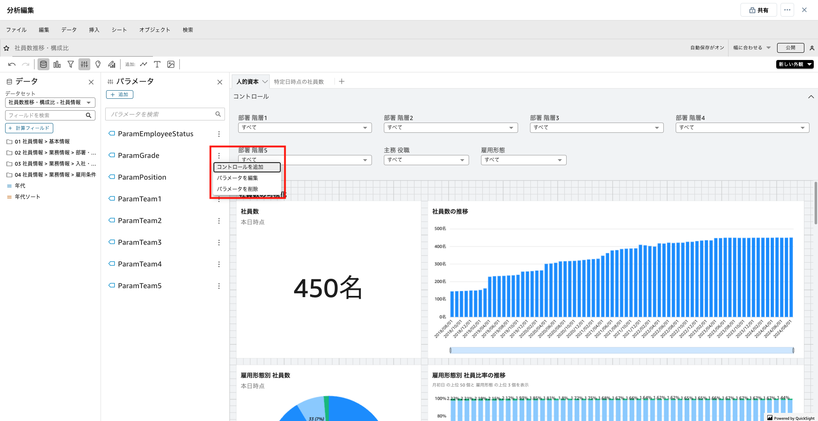Open the Insights lightbulb icon
818x421 pixels.
98,64
